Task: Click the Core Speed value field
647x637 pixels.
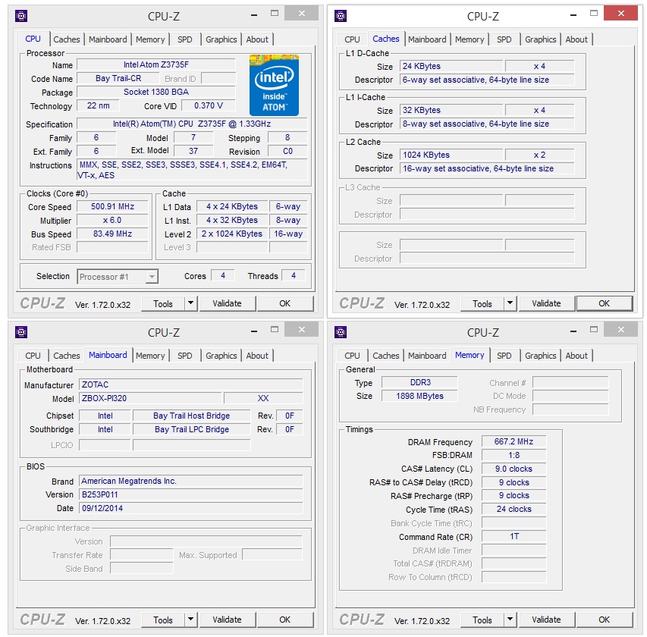Action: [x=112, y=207]
